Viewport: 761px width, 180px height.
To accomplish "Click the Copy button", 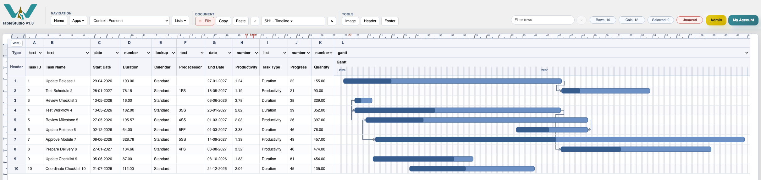I will tap(223, 21).
